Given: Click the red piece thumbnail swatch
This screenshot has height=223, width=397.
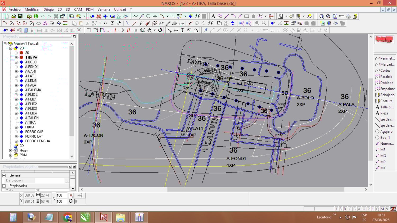Looking at the screenshot, I should pyautogui.click(x=384, y=40).
